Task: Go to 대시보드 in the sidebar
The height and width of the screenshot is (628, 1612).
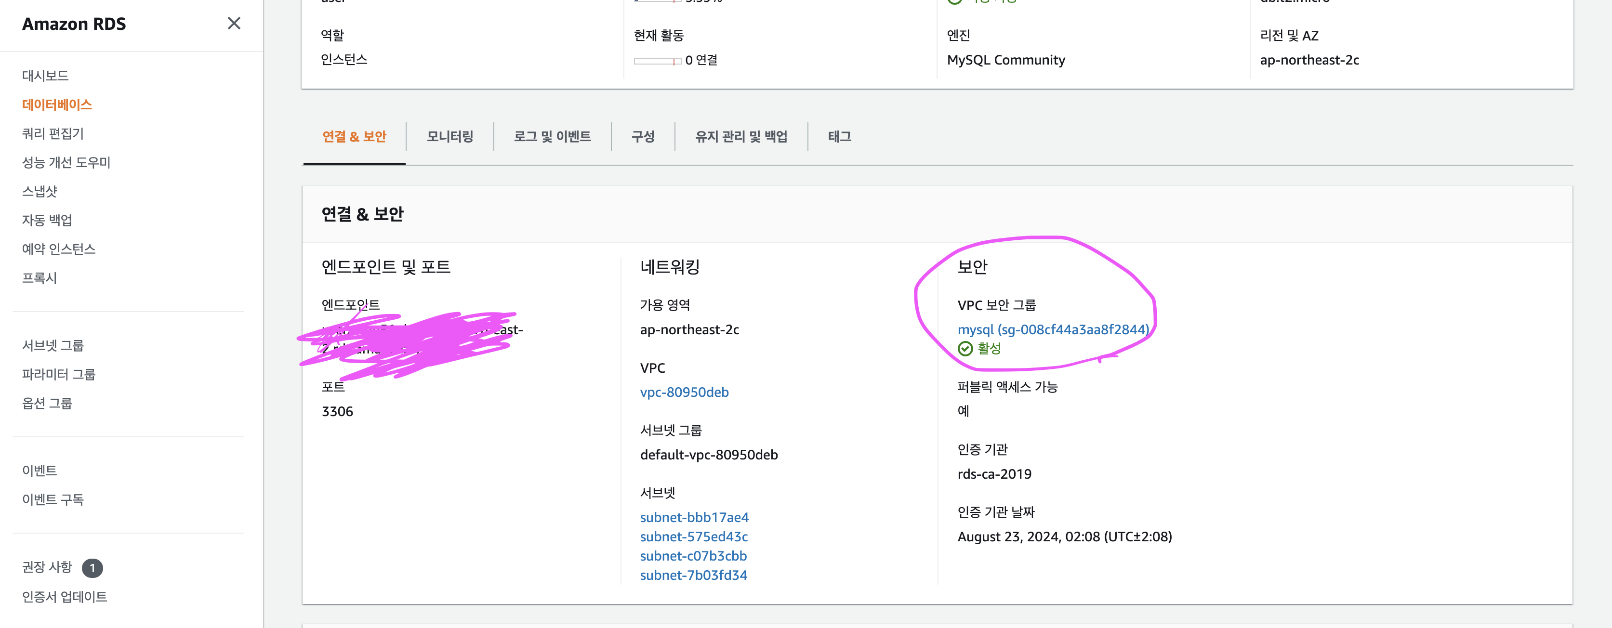Action: point(46,76)
